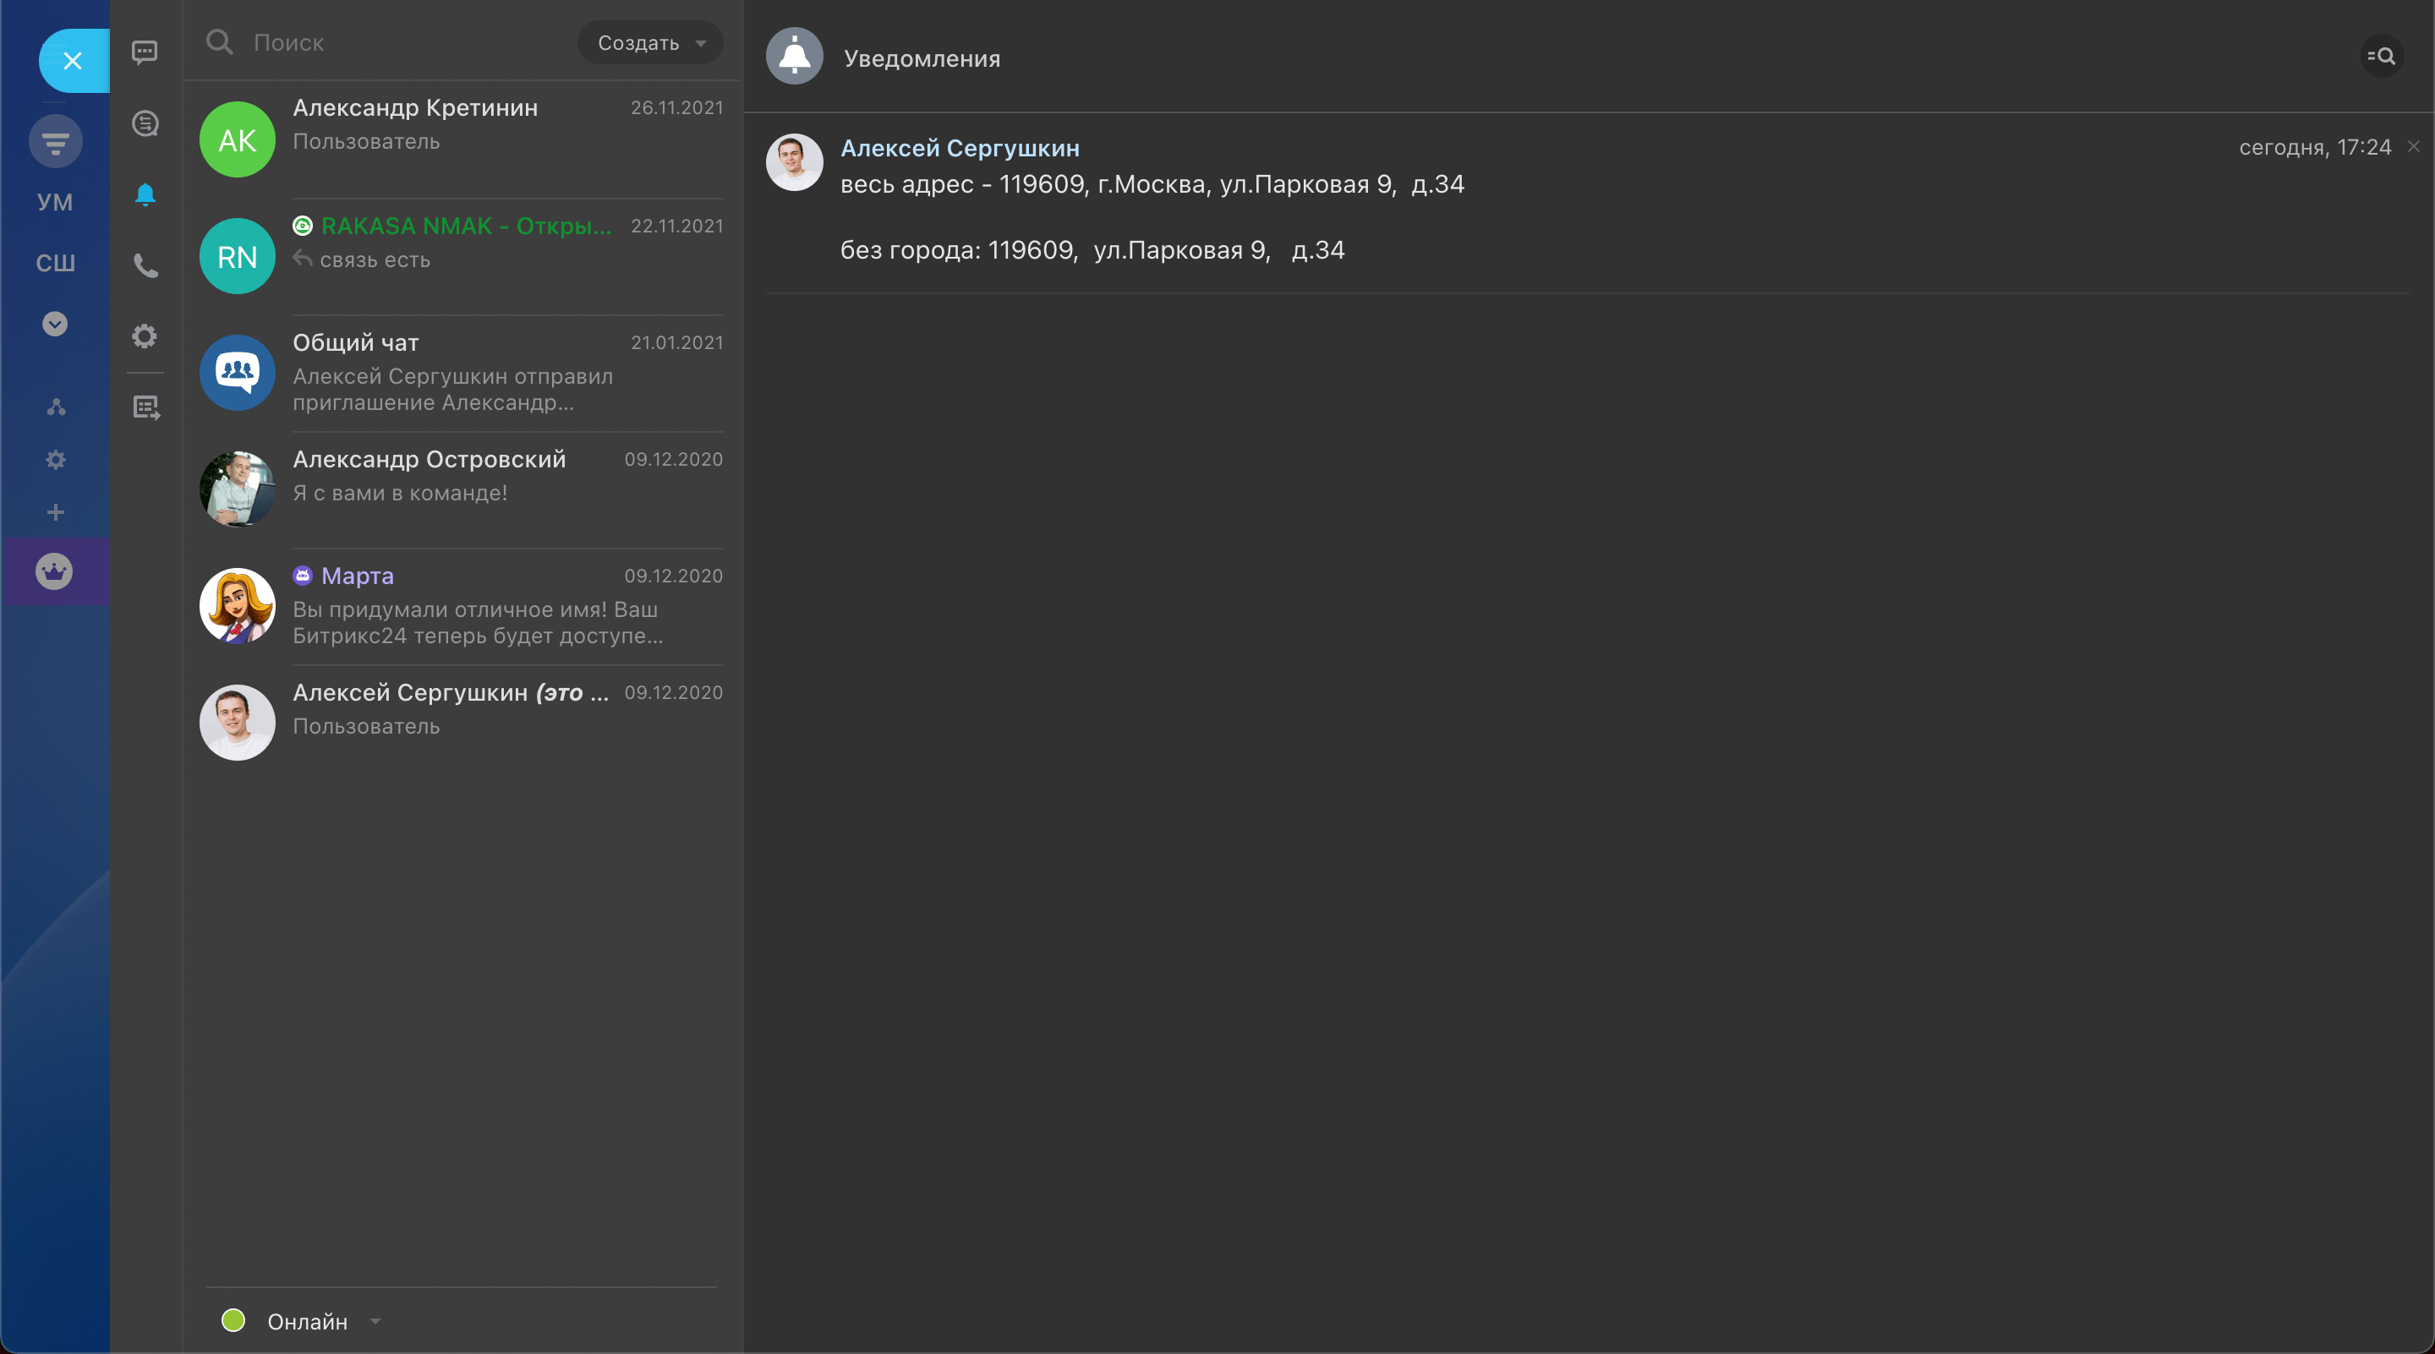
Task: Expand the down-chevron in left bar
Action: (55, 324)
